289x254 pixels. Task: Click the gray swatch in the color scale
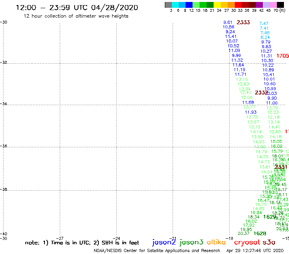click(x=168, y=5)
